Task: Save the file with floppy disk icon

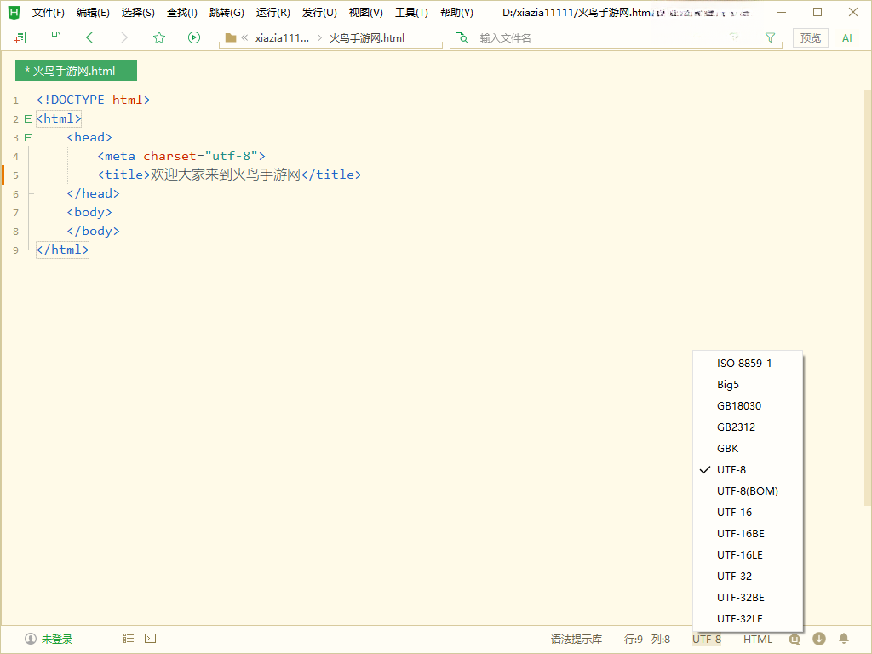Action: (x=54, y=37)
